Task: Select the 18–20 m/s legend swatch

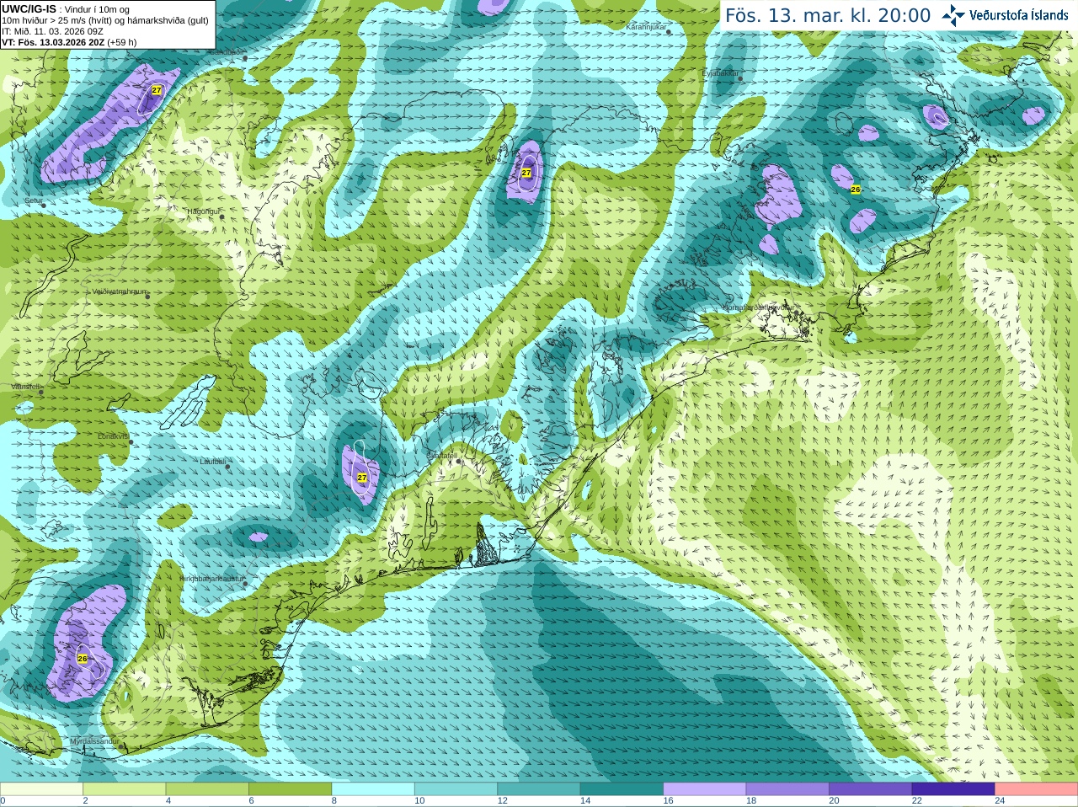Action: pyautogui.click(x=787, y=789)
